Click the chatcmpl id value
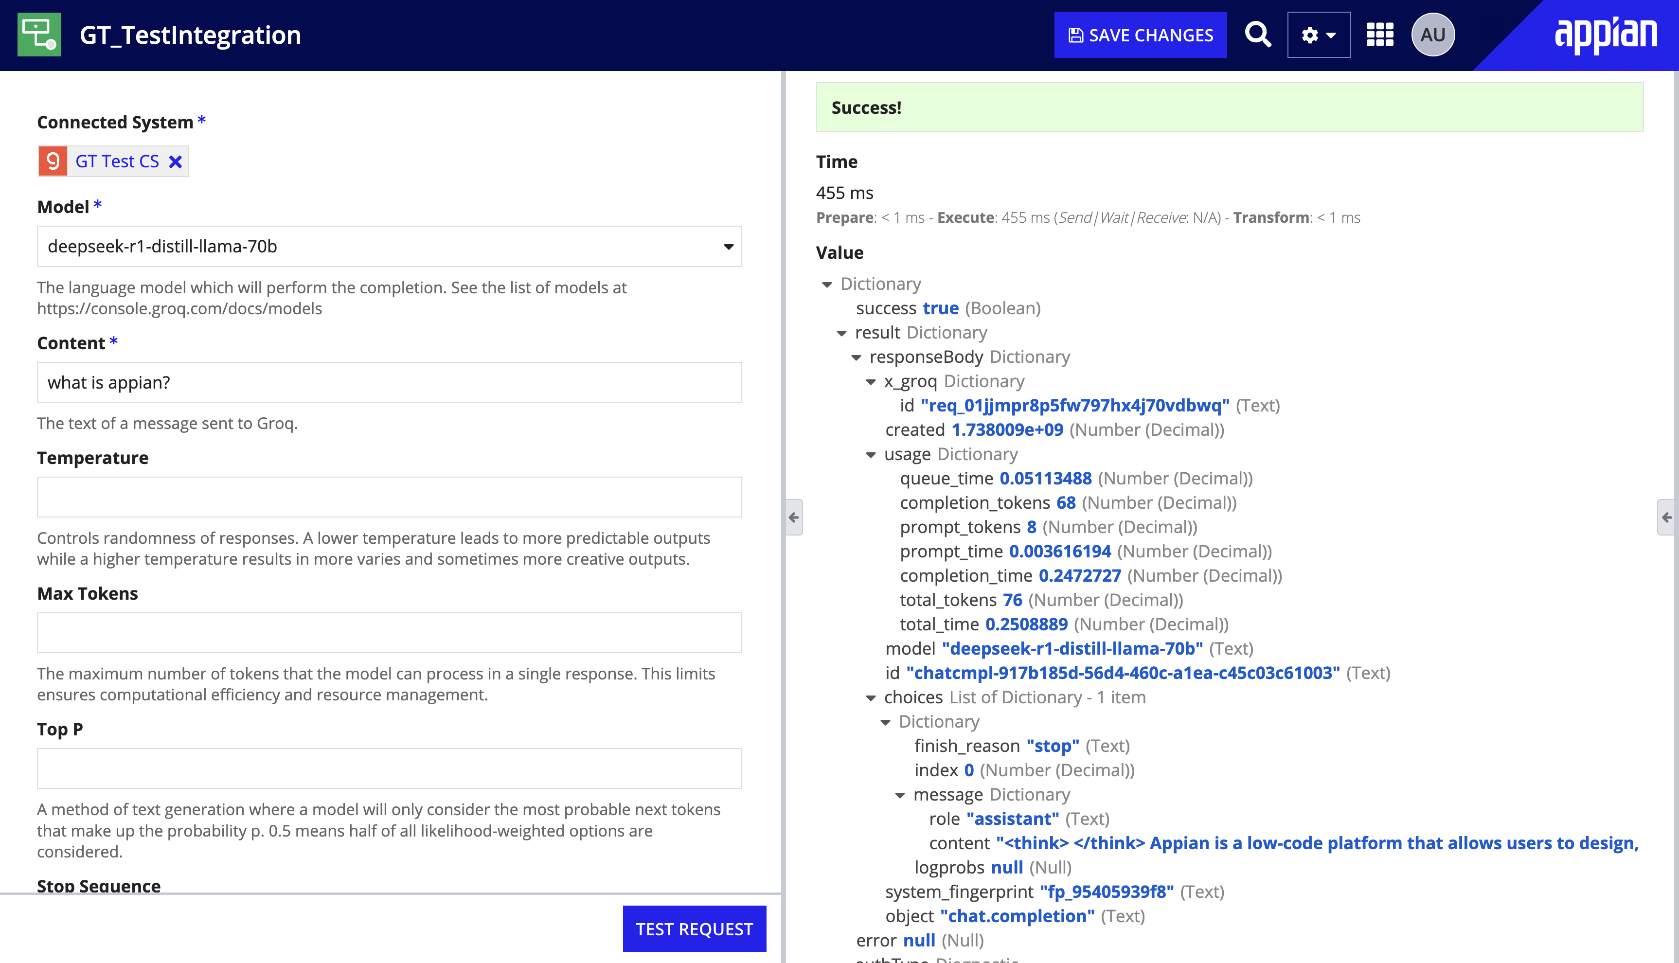This screenshot has height=963, width=1679. [x=1123, y=673]
